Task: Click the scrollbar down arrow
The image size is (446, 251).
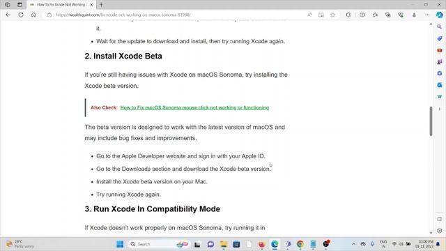Action: pyautogui.click(x=431, y=233)
